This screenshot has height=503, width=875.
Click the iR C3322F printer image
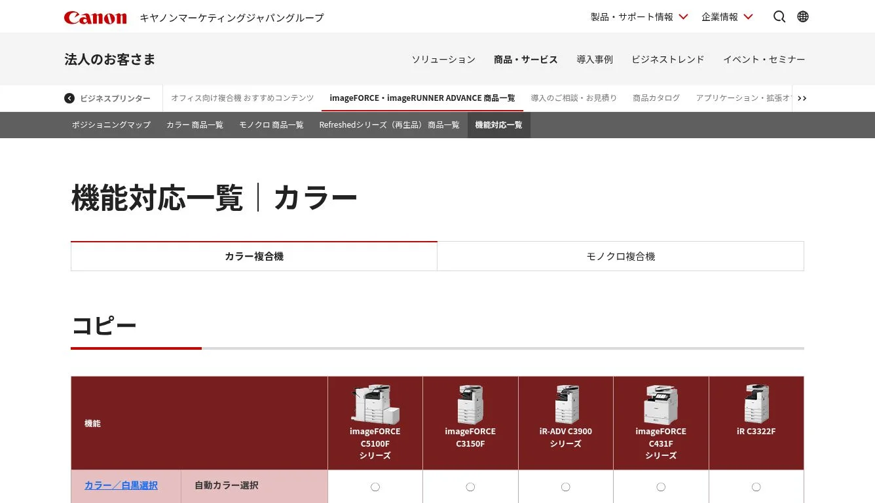(756, 404)
